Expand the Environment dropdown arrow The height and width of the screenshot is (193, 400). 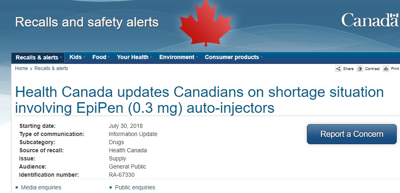click(x=197, y=57)
